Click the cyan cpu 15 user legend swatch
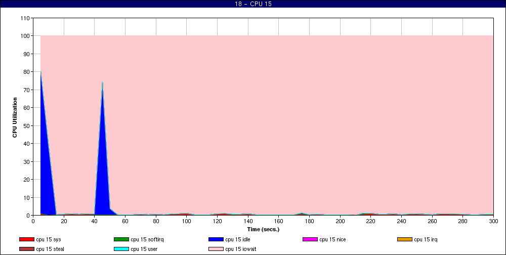The height and width of the screenshot is (255, 506). 121,249
